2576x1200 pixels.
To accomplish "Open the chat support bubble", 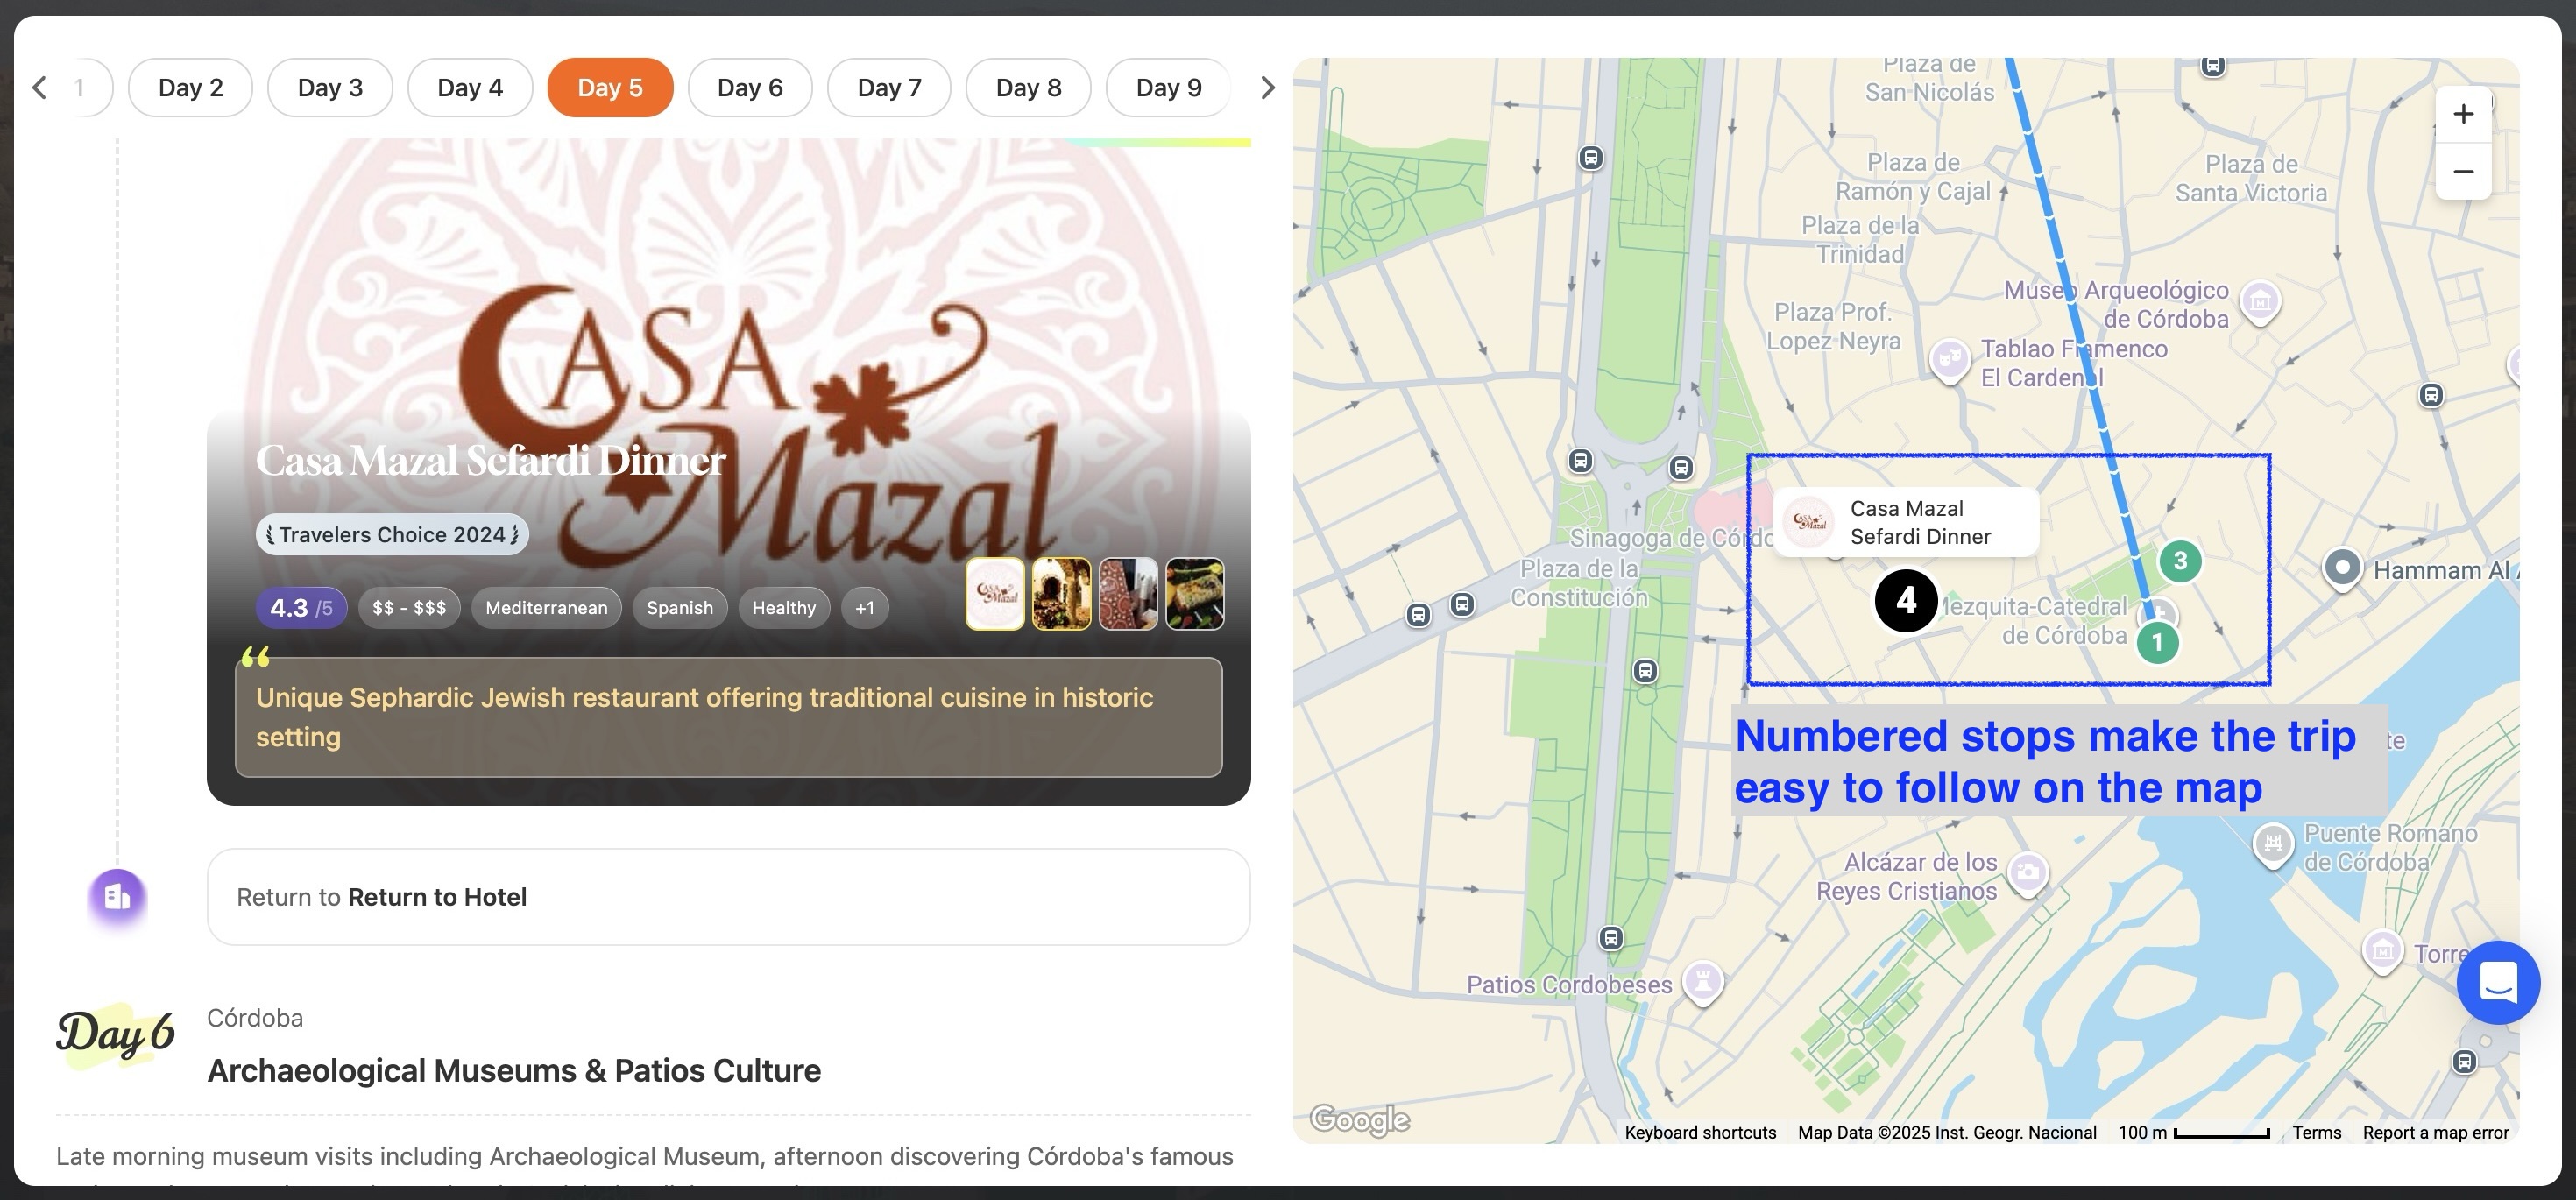I will click(x=2498, y=982).
